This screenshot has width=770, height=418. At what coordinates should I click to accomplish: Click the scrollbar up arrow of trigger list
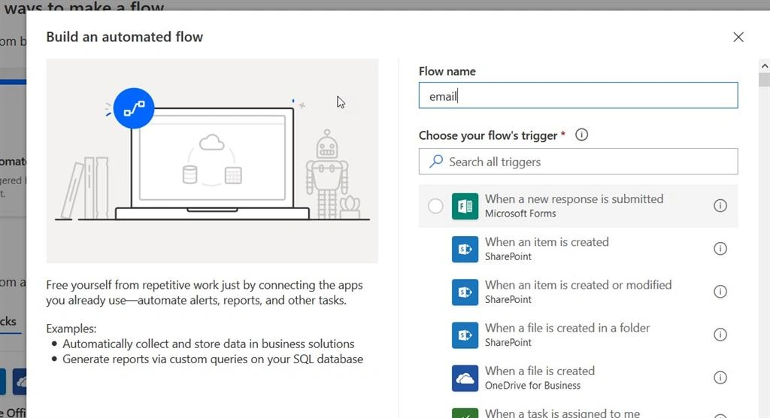tap(764, 66)
